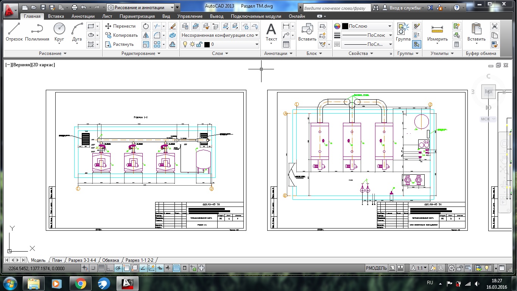Screen dimensions: 517x291
Task: Toggle the layer lock padlock icon
Action: [199, 44]
